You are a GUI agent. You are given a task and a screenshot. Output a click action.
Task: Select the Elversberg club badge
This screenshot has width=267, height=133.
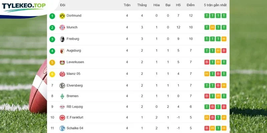pos(62,85)
